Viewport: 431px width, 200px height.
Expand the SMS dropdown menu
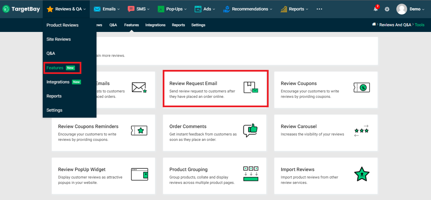coord(139,9)
